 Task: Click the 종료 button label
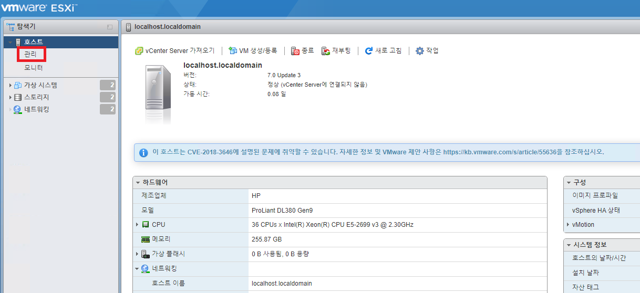(307, 50)
